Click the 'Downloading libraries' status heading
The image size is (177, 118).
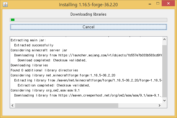pos(88,14)
